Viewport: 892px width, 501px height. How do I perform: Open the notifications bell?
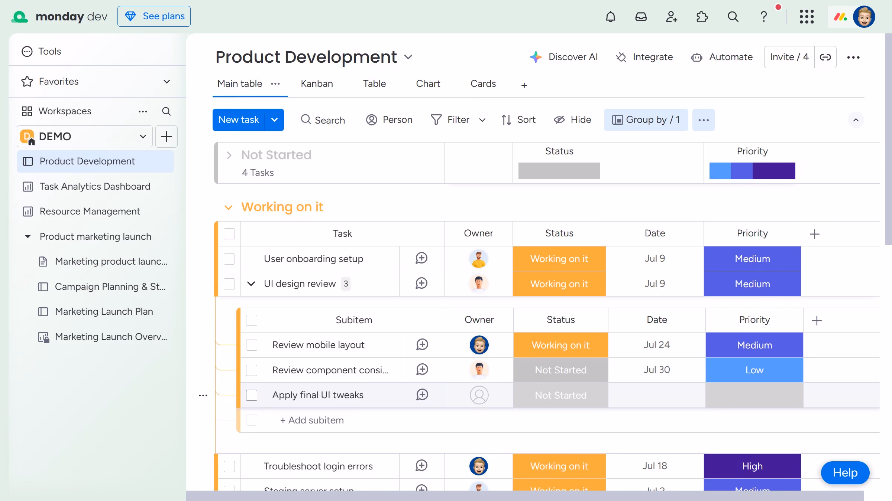coord(610,17)
